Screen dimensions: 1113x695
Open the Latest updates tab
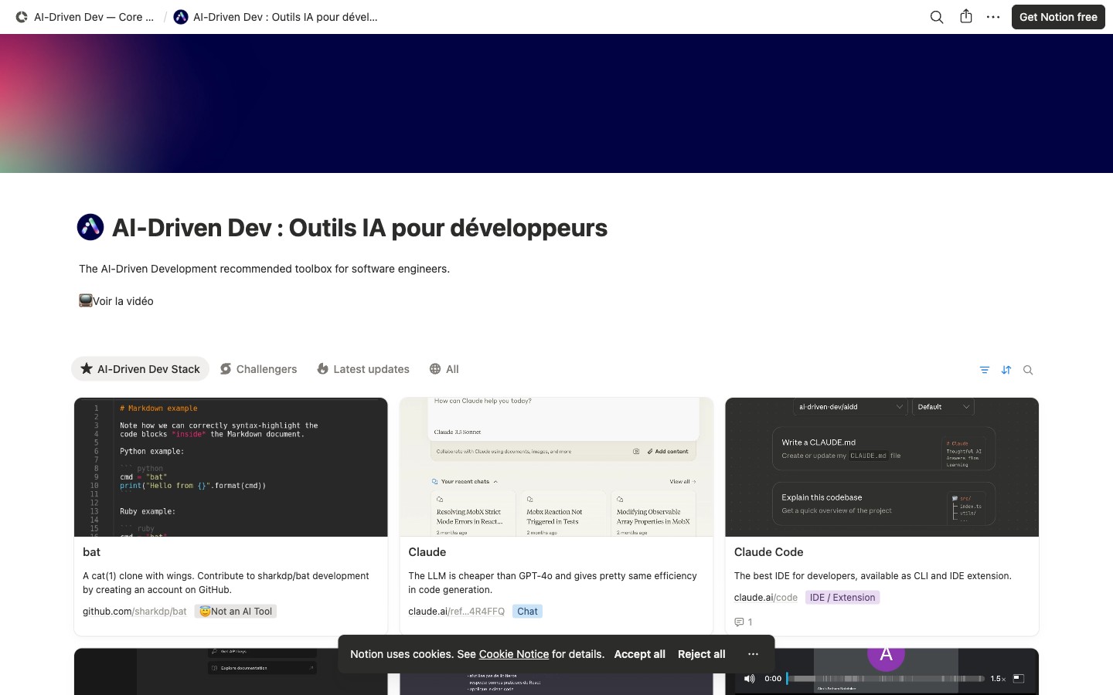[x=363, y=369]
